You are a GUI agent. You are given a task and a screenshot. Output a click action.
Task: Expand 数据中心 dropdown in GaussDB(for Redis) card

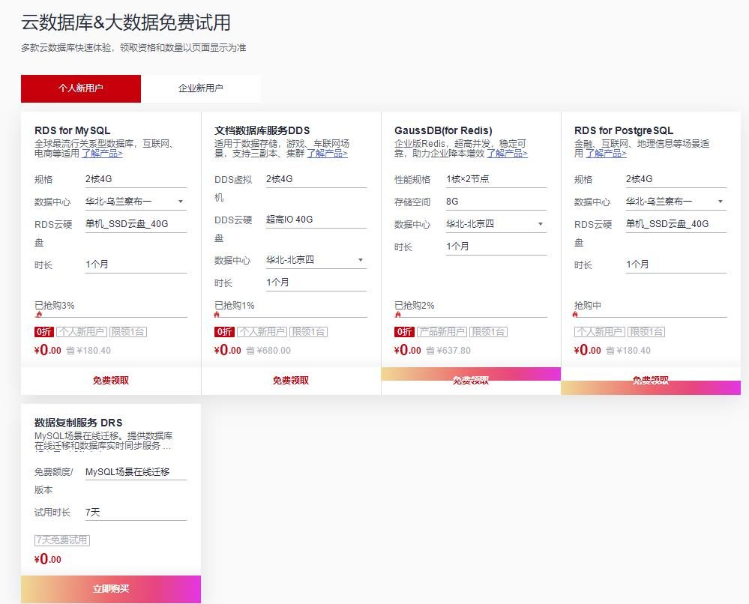tap(496, 224)
